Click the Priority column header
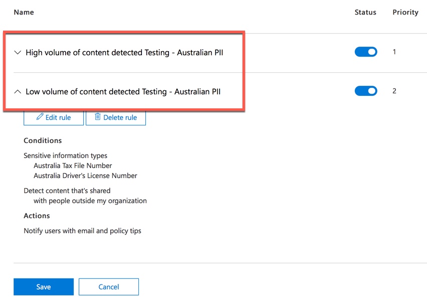This screenshot has height=303, width=427. pos(405,12)
